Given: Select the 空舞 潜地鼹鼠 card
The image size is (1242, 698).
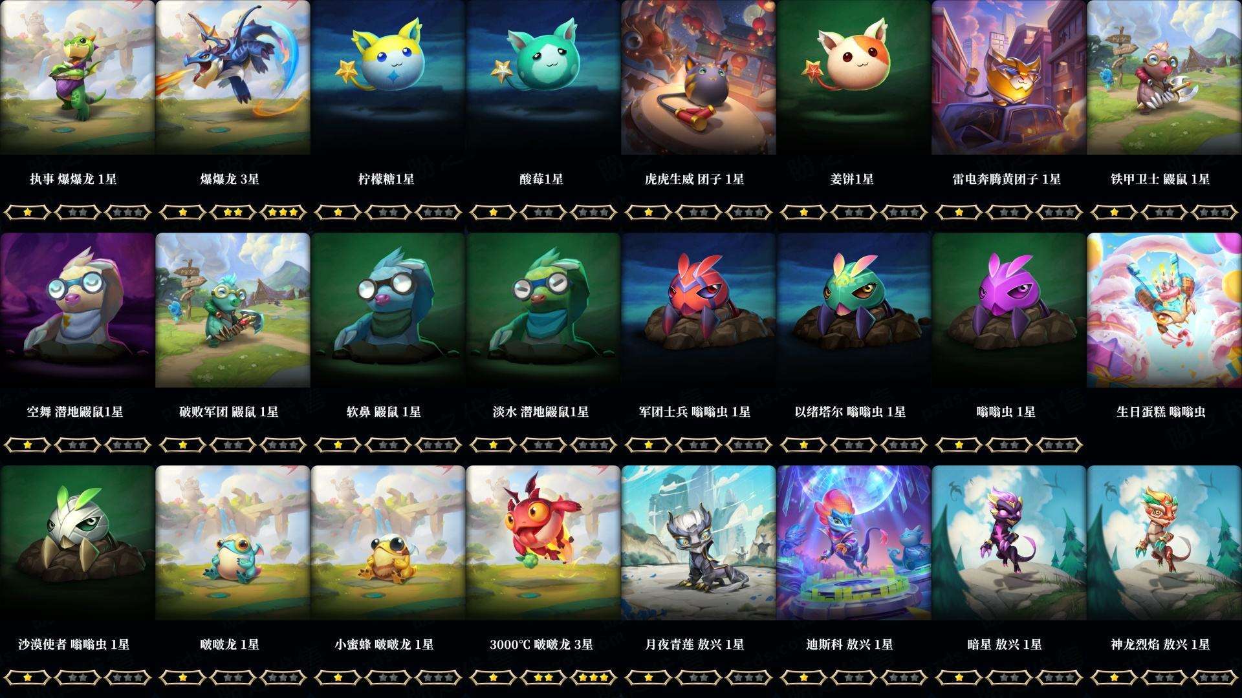Looking at the screenshot, I should point(78,310).
